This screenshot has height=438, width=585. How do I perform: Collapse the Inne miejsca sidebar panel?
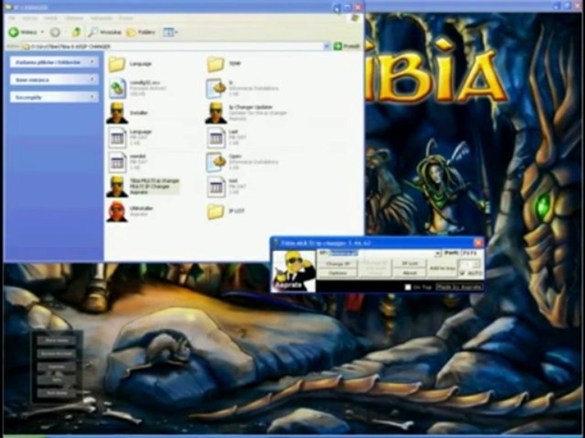pos(92,79)
